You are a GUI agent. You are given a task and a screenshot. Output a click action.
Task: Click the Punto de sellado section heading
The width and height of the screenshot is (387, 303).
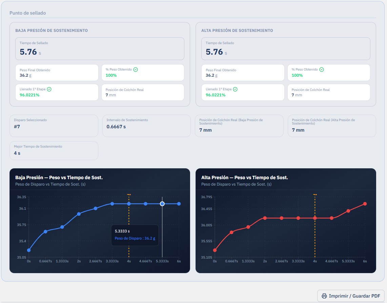click(28, 13)
